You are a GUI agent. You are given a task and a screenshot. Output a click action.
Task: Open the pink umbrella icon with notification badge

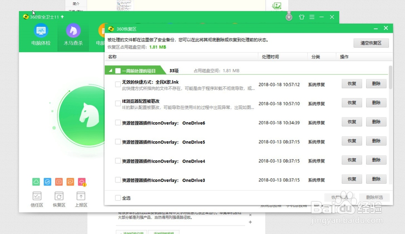point(81,182)
